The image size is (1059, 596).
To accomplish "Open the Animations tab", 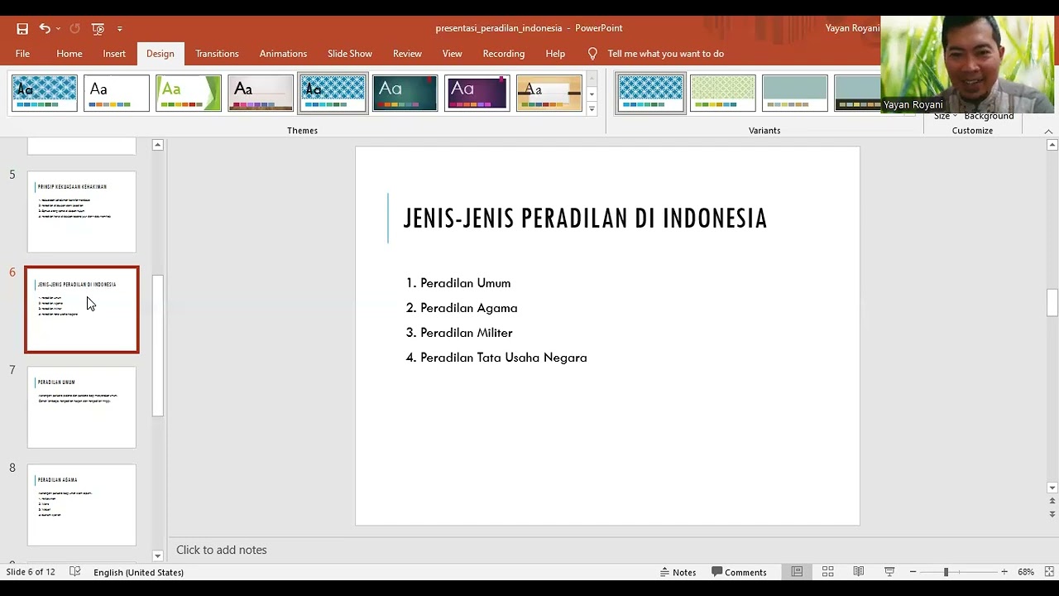I will tap(283, 54).
